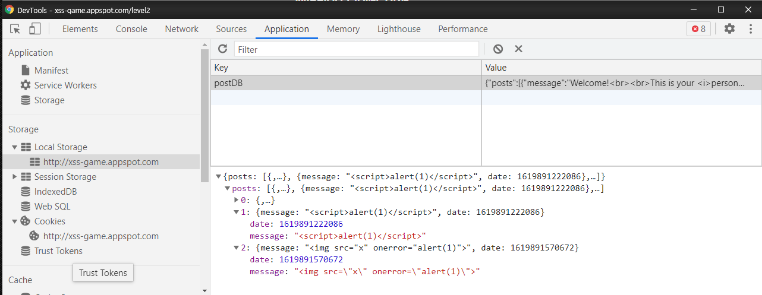Image resolution: width=762 pixels, height=295 pixels.
Task: Select the postDB key cell
Action: [346, 83]
